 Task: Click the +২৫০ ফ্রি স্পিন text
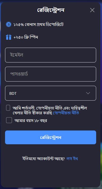pos(26,37)
